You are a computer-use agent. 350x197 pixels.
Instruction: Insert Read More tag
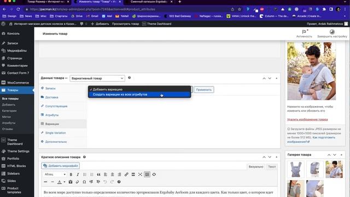point(133,175)
